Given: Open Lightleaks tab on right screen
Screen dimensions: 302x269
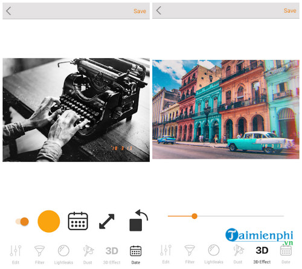Looking at the screenshot, I should coord(214,254).
